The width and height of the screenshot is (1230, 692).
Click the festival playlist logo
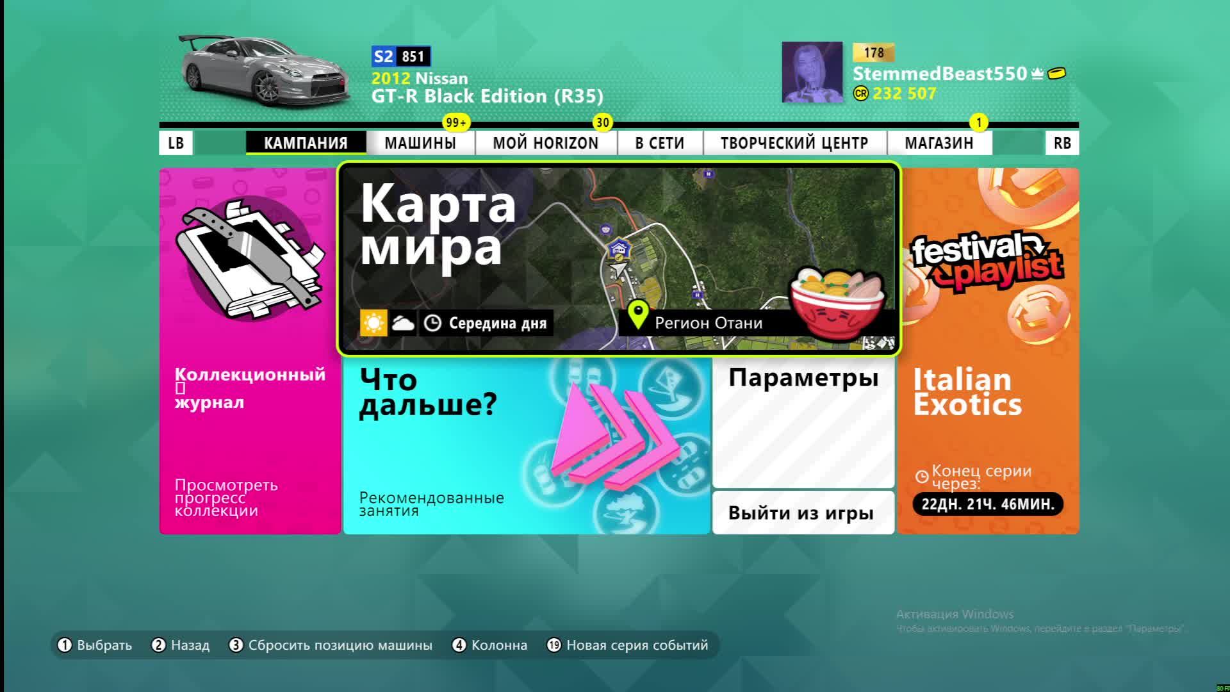pyautogui.click(x=987, y=261)
